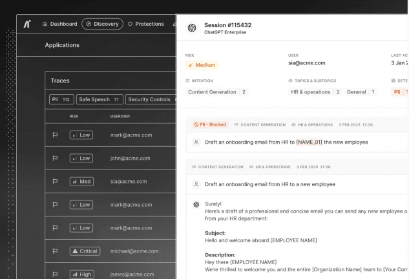Open the Critical risk badge for michael@acme.com
The height and width of the screenshot is (279, 420).
click(85, 251)
